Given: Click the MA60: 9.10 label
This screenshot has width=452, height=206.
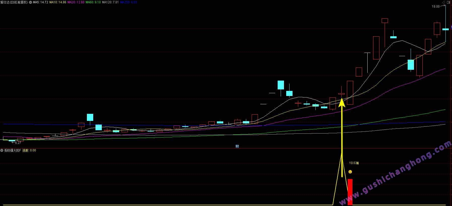Looking at the screenshot, I should (93, 2).
